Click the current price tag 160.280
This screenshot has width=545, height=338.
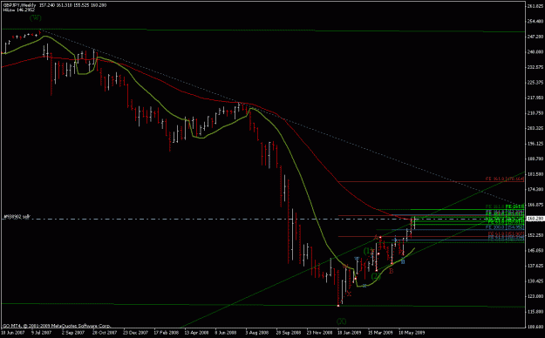(x=535, y=219)
